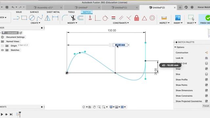Click the Pan hand icon
This screenshot has width=210, height=118.
pos(94,107)
